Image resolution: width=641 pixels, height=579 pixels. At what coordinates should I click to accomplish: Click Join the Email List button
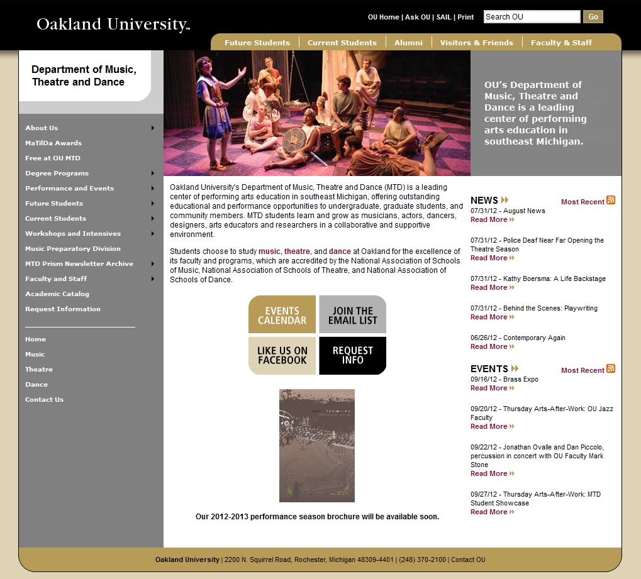point(353,314)
